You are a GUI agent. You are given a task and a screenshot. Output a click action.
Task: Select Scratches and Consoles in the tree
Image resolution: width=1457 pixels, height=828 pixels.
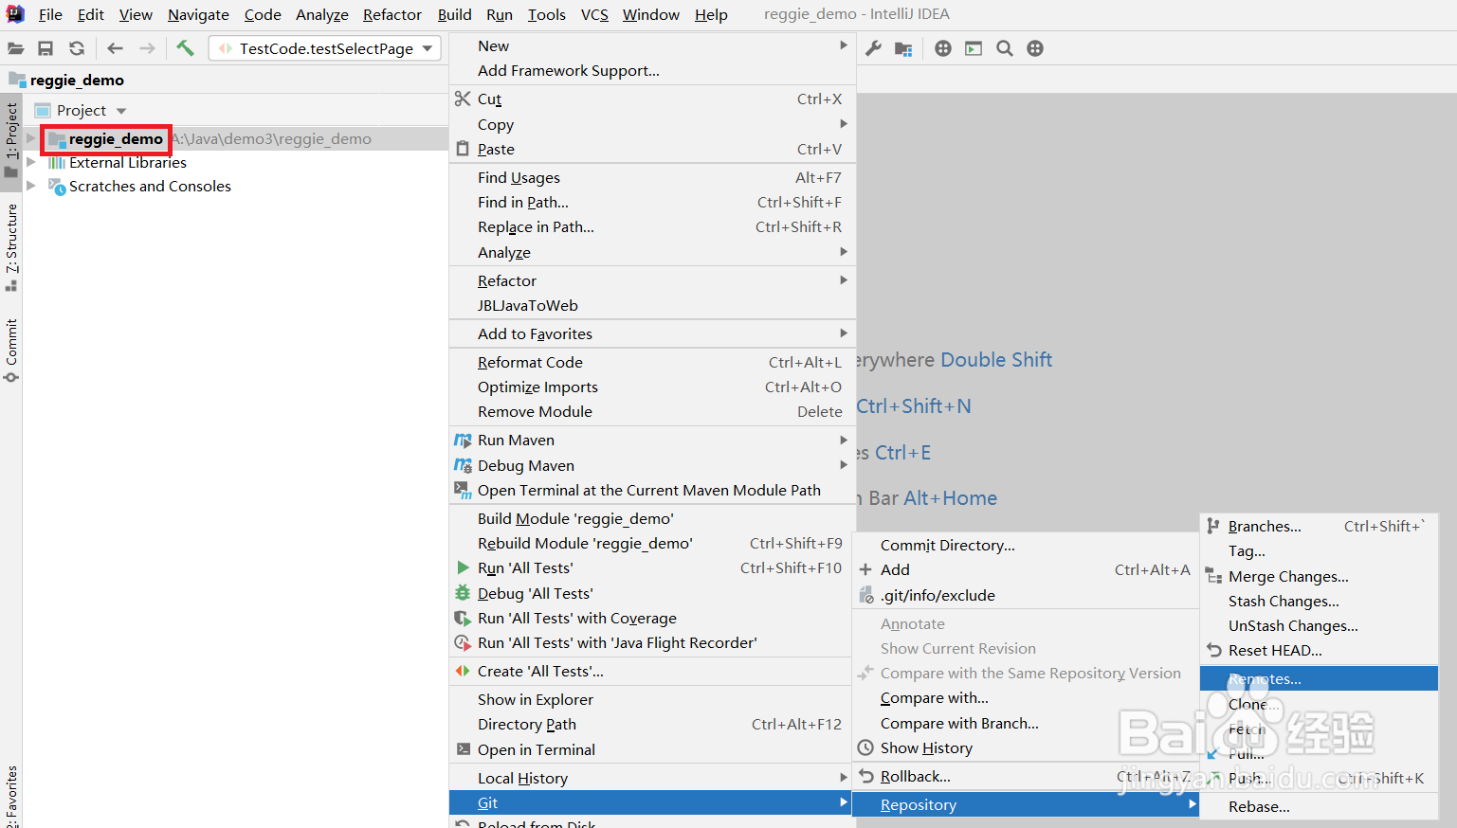pyautogui.click(x=150, y=186)
